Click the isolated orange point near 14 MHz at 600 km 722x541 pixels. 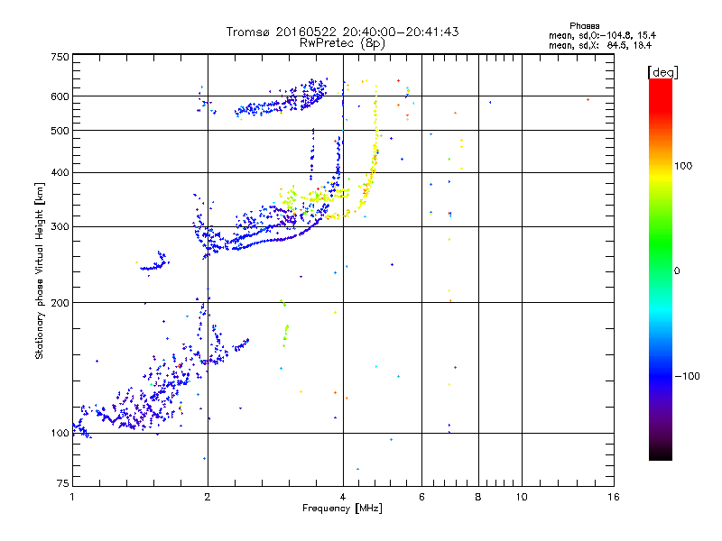point(588,99)
